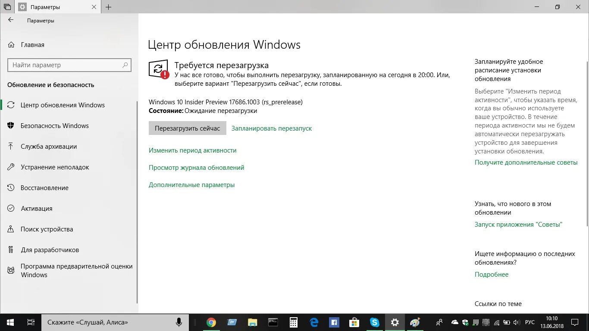Image resolution: width=589 pixels, height=331 pixels.
Task: Click the Подробнее link
Action: 492,275
